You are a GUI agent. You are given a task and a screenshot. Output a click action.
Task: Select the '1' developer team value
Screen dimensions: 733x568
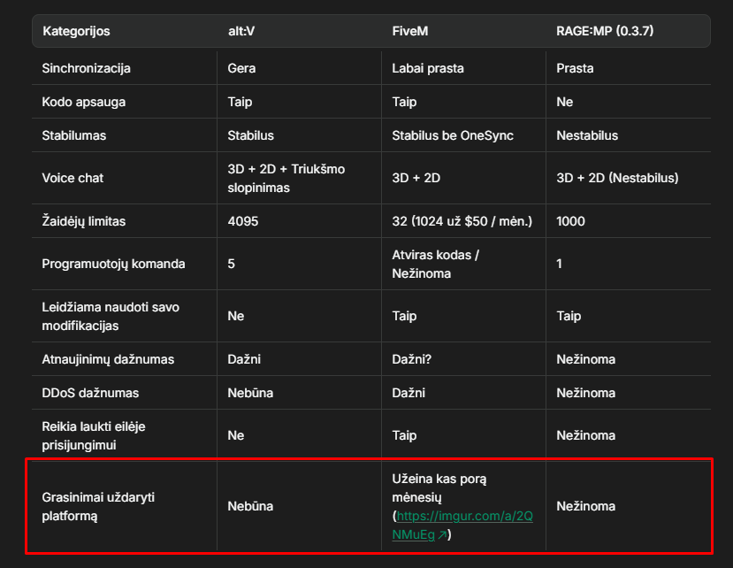pyautogui.click(x=559, y=264)
